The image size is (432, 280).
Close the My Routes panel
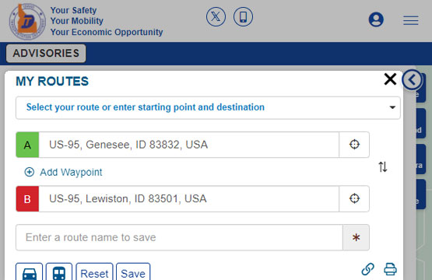(x=390, y=79)
